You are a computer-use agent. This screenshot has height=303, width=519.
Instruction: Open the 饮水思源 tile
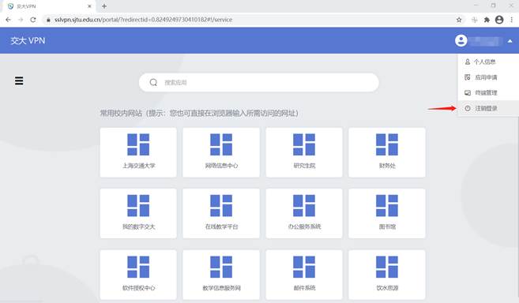[387, 275]
